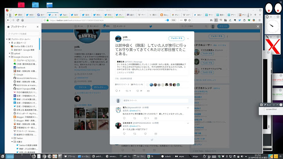
Task: Reply to the main tweet via bubble icon
Action: tap(116, 91)
